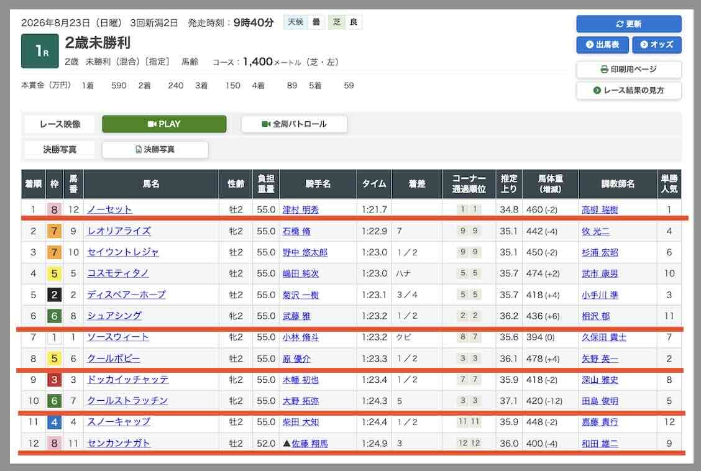Viewport: 701px width, 471px height.
Task: Open horse link セイウントレジャ
Action: (x=123, y=252)
